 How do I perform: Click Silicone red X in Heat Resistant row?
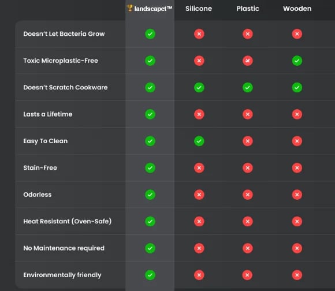pyautogui.click(x=199, y=221)
